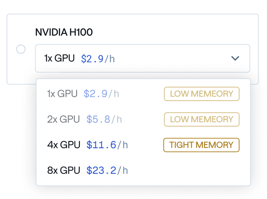Viewport: 267px width, 199px height.
Task: Click the 1x GPU label in the closed selector
Action: point(60,58)
